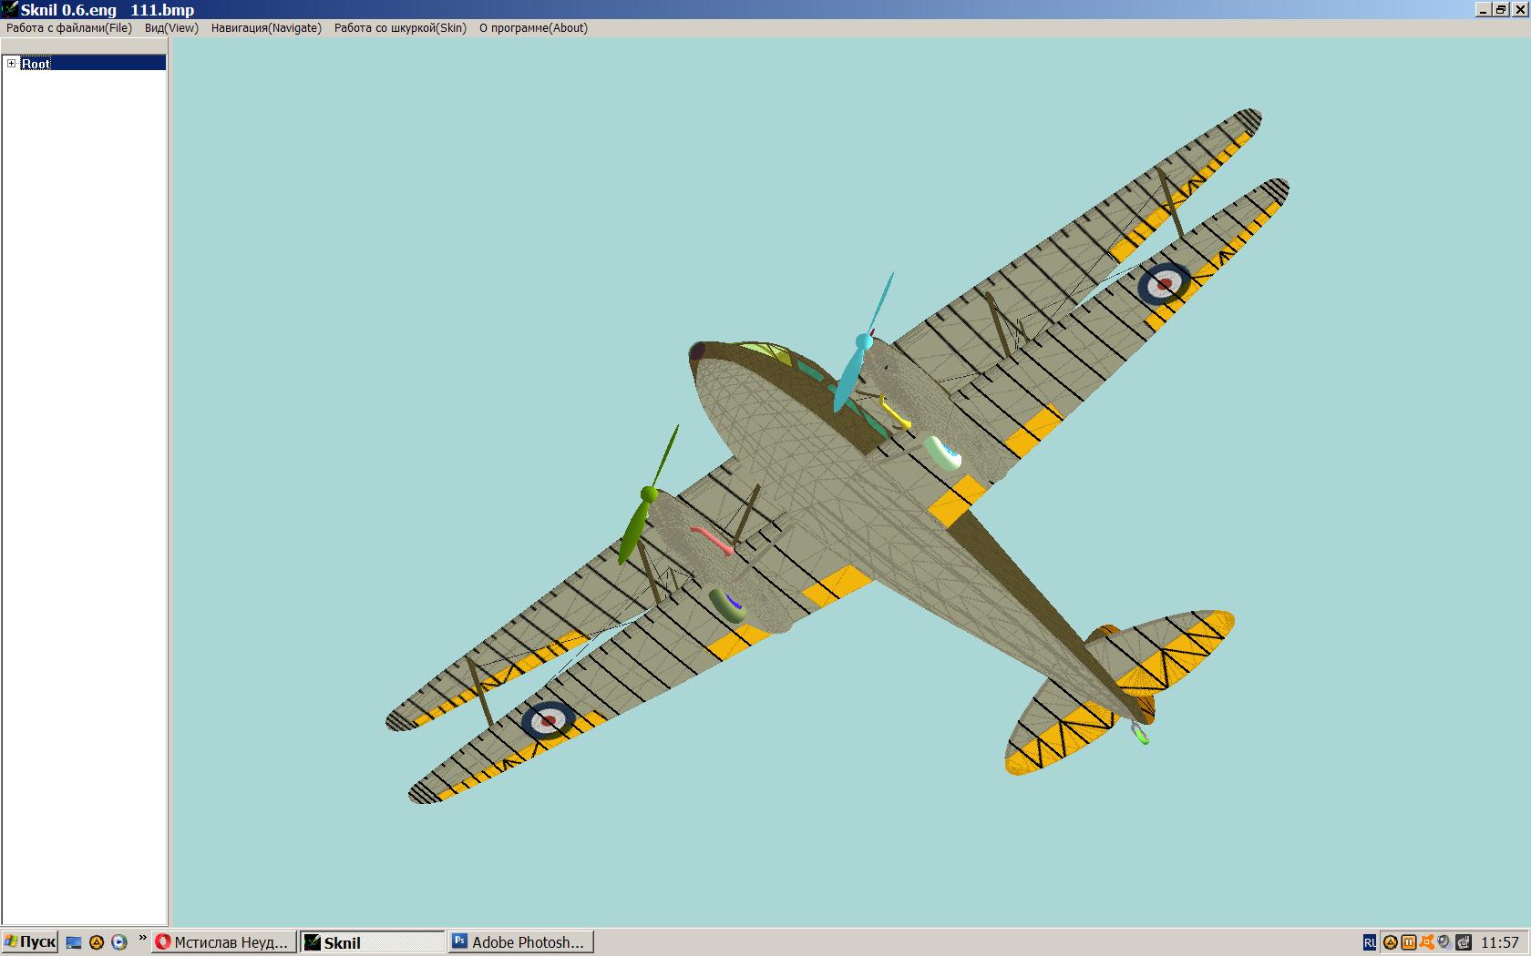The width and height of the screenshot is (1531, 956).
Task: Launch AIMP from the quick launch bar
Action: click(x=97, y=942)
